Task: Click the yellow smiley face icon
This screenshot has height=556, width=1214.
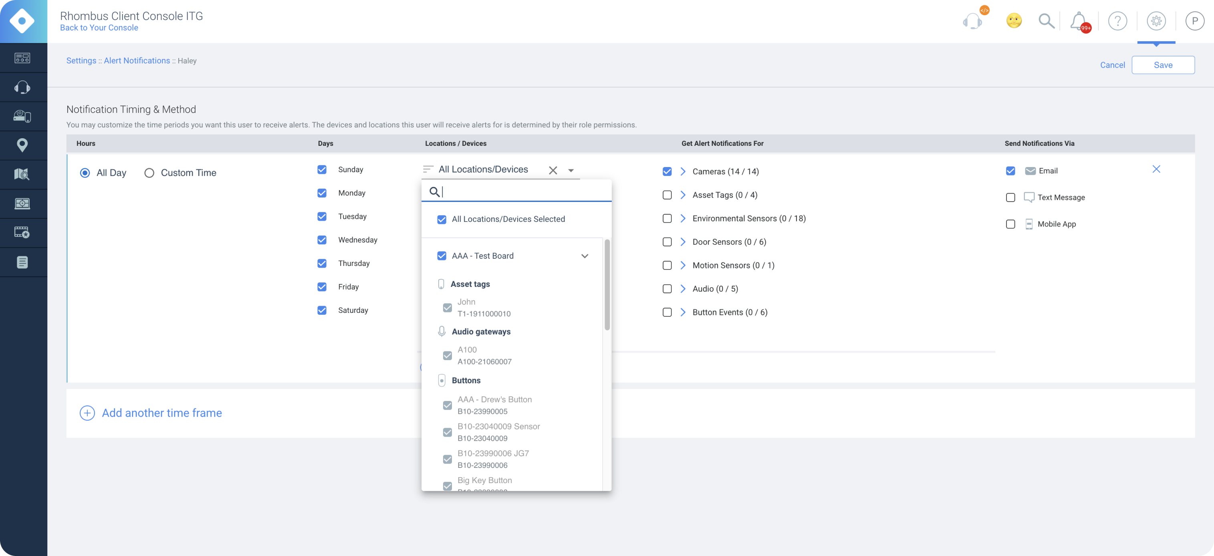Action: pos(1014,21)
